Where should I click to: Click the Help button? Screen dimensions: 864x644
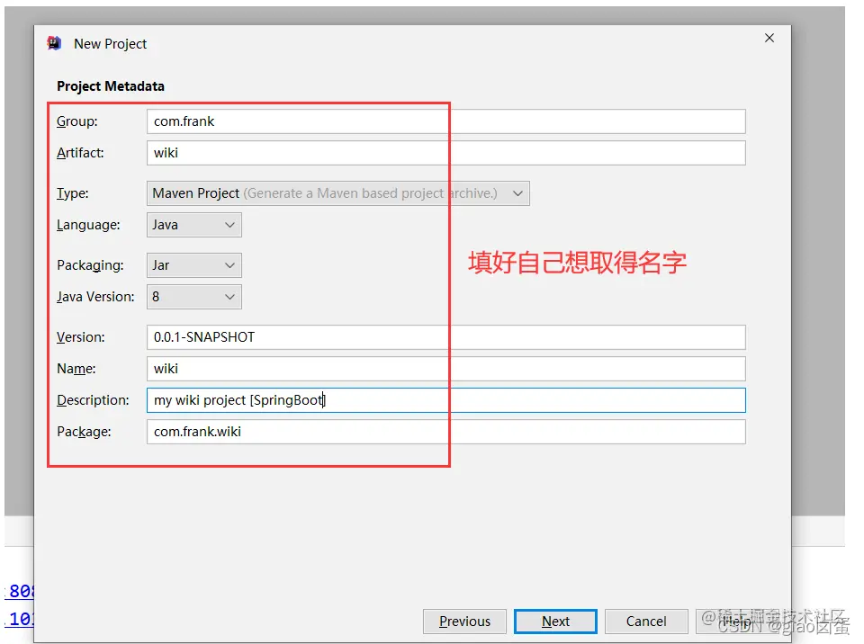click(737, 622)
